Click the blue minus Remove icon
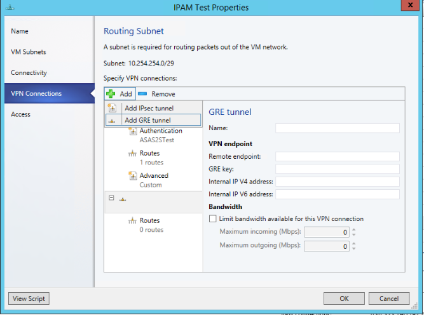 (x=142, y=93)
